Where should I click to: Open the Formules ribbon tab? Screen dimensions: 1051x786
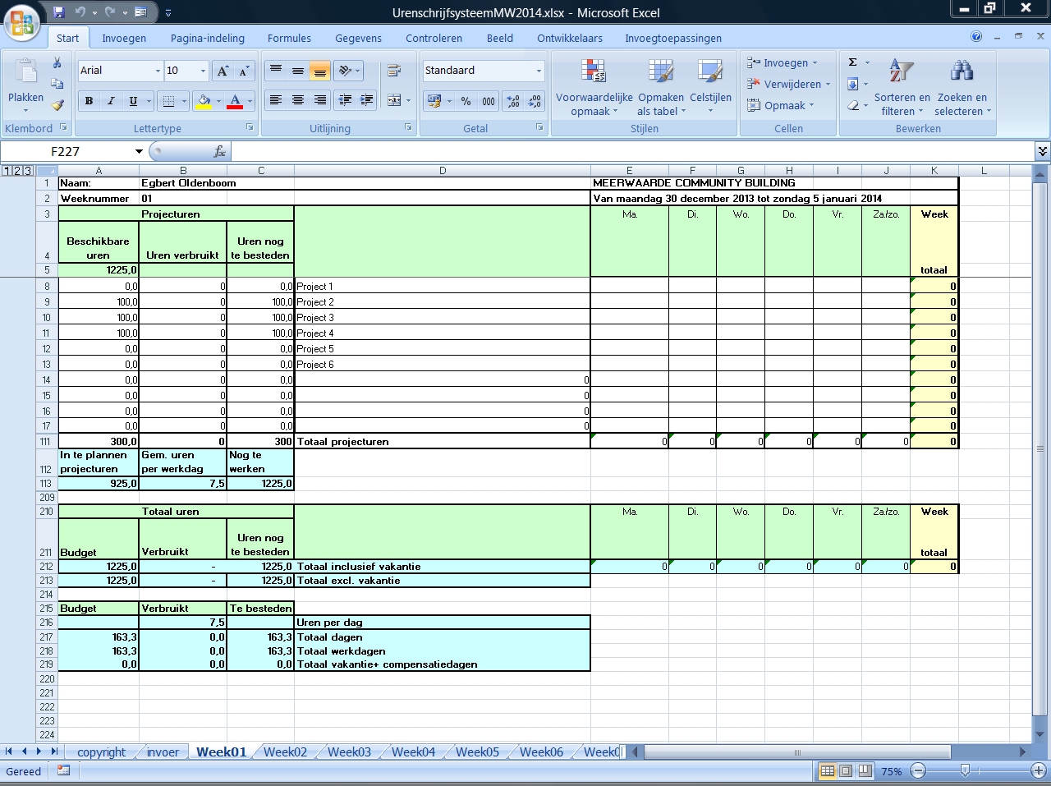tap(289, 38)
